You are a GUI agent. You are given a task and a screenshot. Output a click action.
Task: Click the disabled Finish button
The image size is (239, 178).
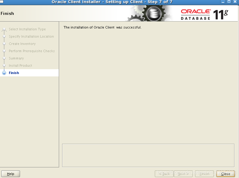[204, 174]
